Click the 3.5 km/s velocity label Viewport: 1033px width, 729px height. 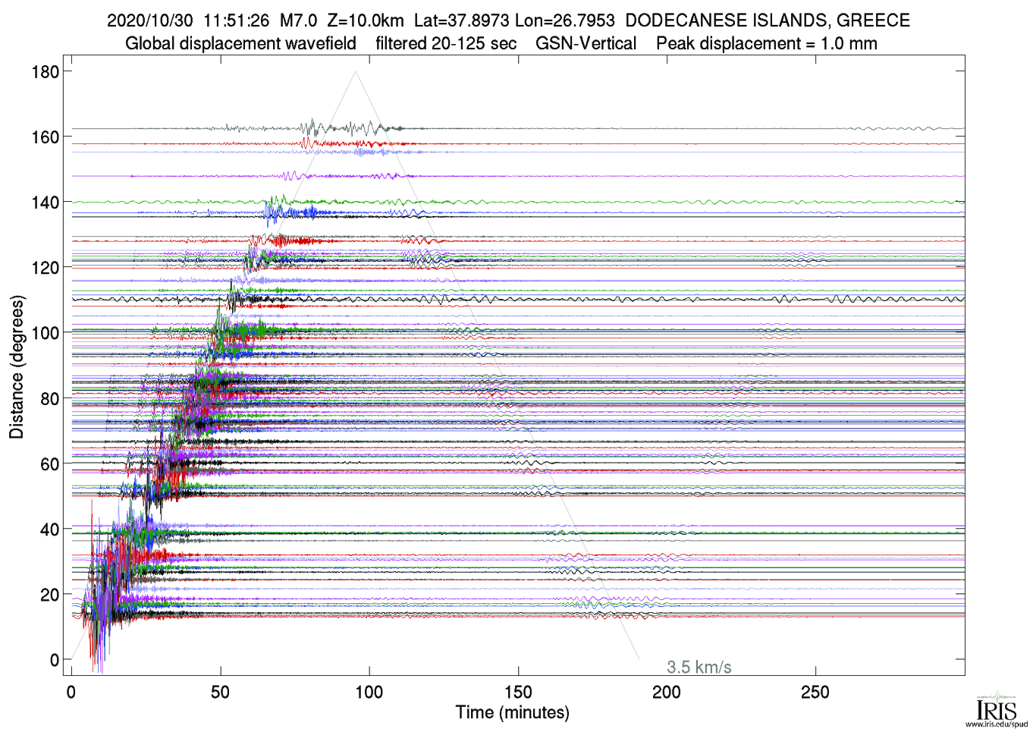point(699,668)
